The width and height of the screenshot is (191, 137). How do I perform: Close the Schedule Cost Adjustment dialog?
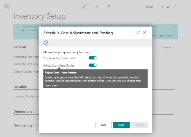tap(145, 33)
